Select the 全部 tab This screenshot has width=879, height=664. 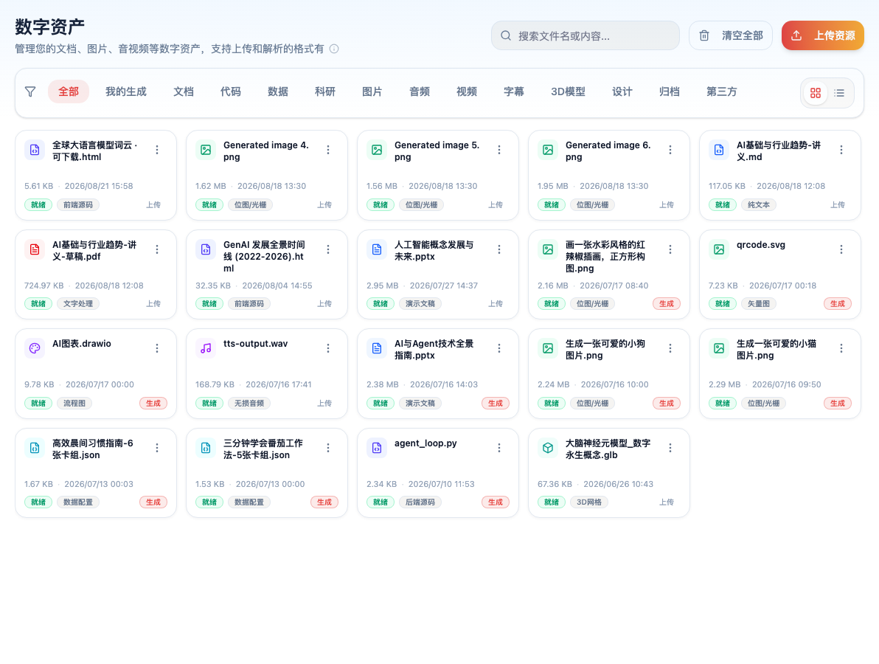coord(69,91)
